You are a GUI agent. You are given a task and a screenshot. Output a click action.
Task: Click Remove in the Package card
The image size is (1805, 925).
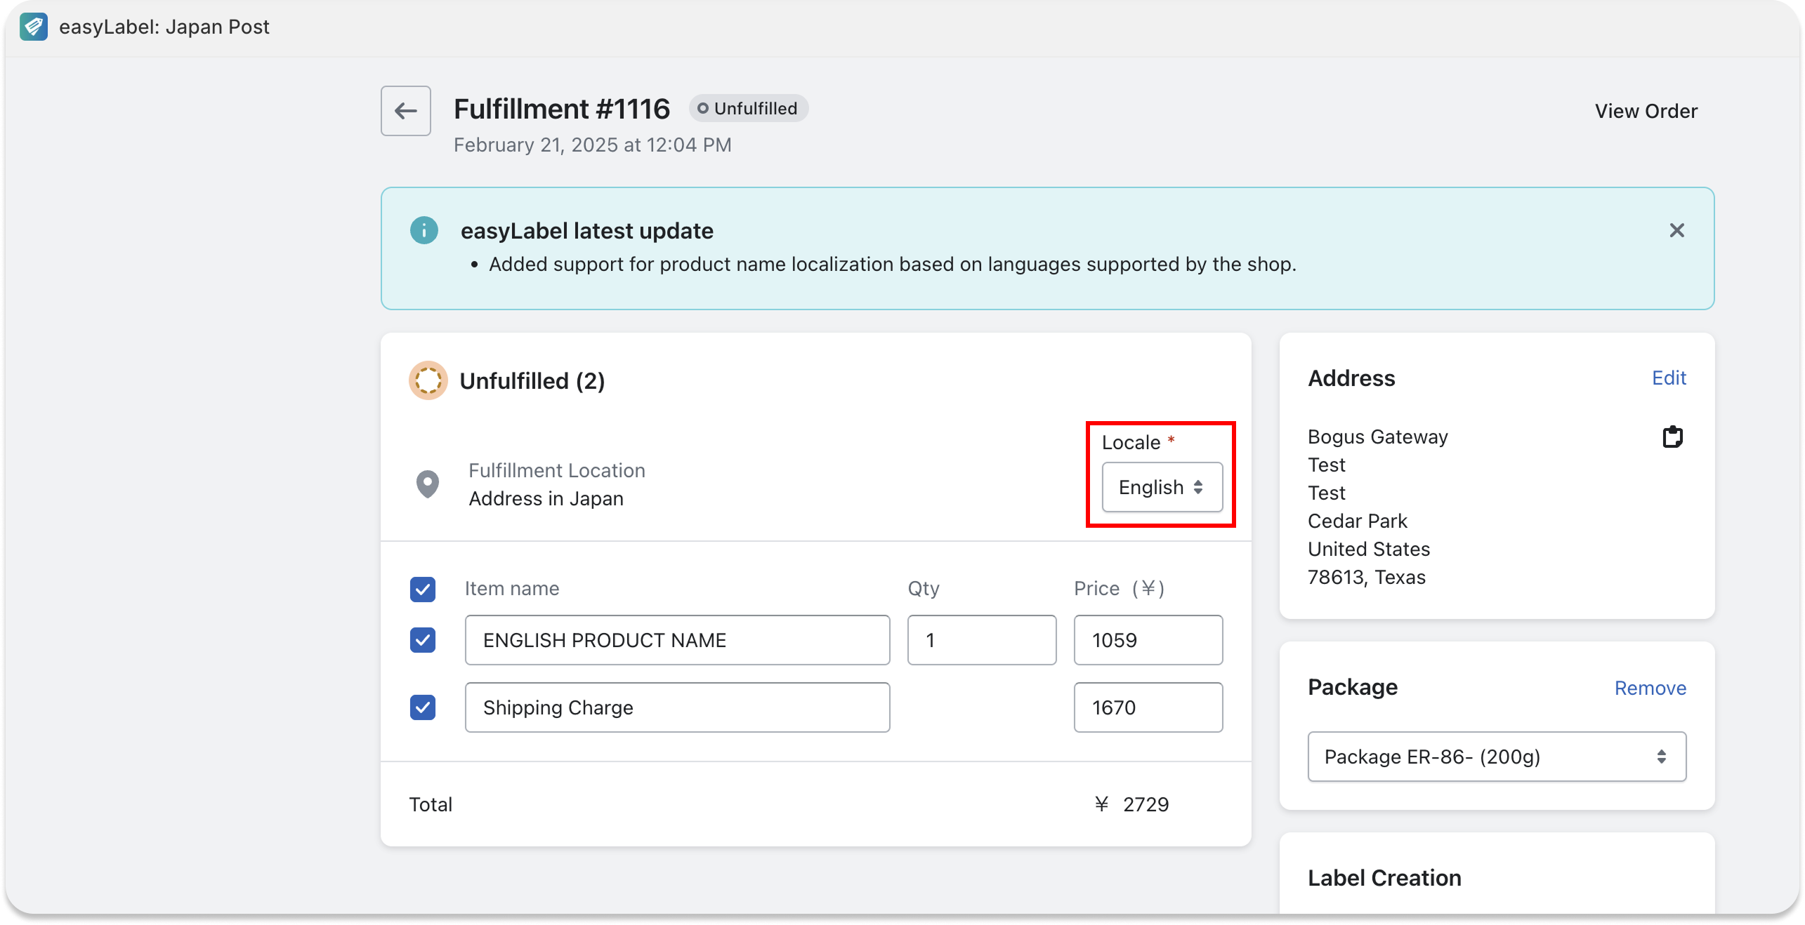[1650, 688]
